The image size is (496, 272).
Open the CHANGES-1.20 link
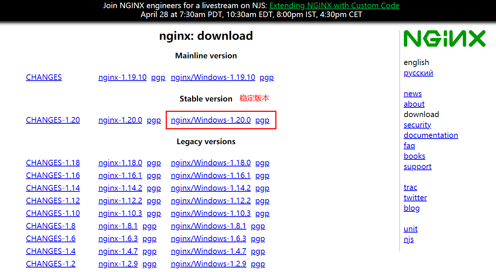point(53,120)
